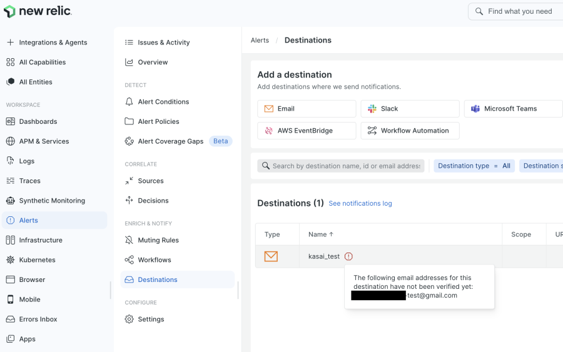Click the Type column header
Viewport: 563px width, 352px height.
(x=272, y=234)
